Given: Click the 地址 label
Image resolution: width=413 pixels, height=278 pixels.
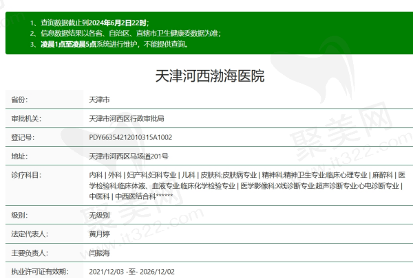Looking at the screenshot, I should 19,157.
